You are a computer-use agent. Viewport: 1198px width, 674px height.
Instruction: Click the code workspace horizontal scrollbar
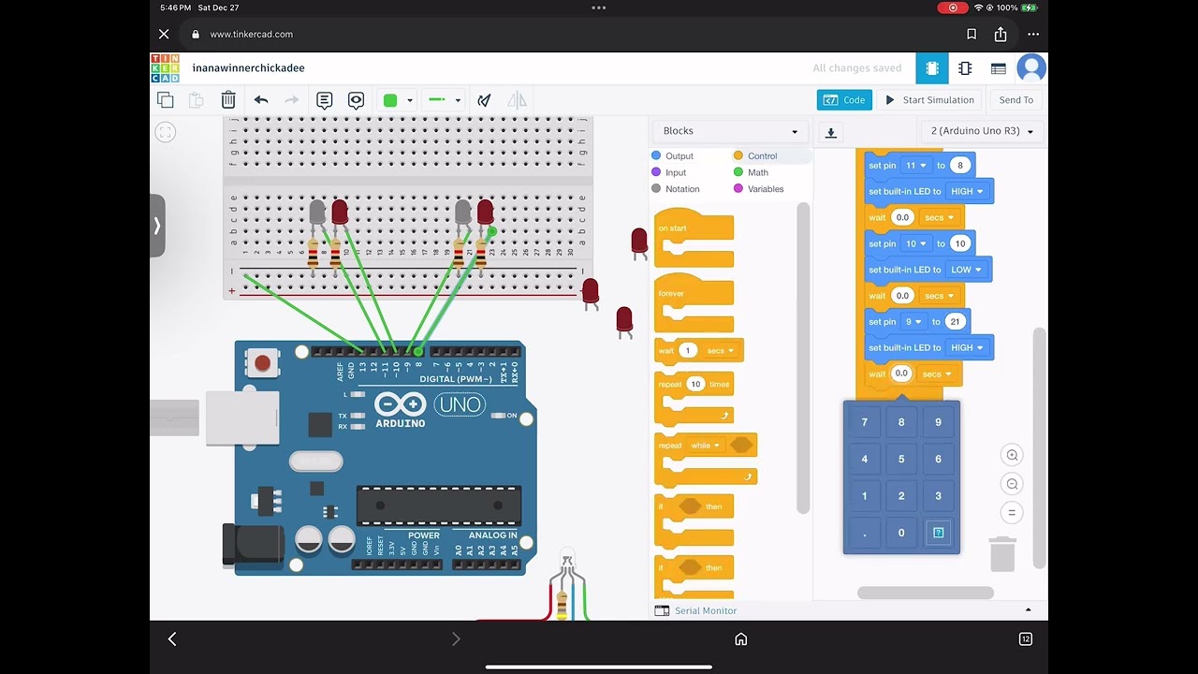click(x=926, y=593)
